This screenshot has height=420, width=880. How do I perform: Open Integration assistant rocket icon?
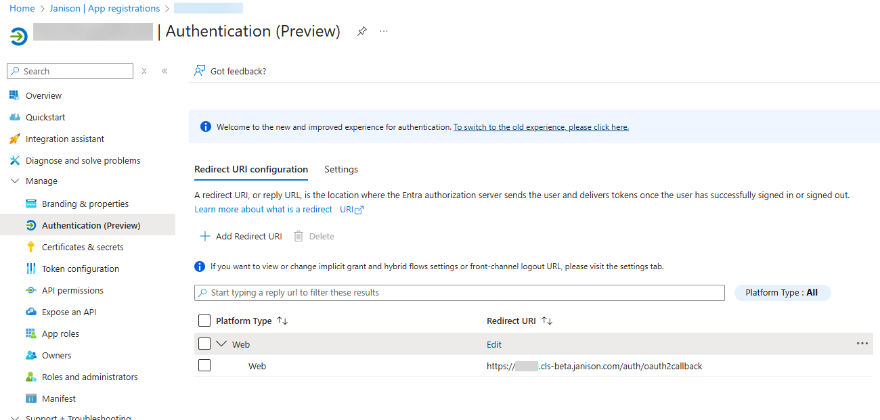(x=14, y=139)
